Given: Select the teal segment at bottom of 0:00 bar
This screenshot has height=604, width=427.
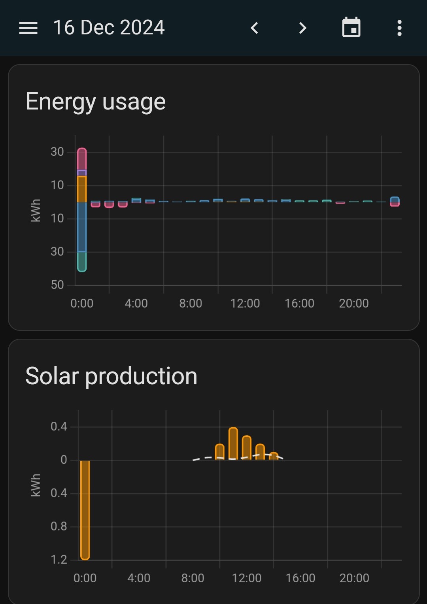Looking at the screenshot, I should pos(82,262).
